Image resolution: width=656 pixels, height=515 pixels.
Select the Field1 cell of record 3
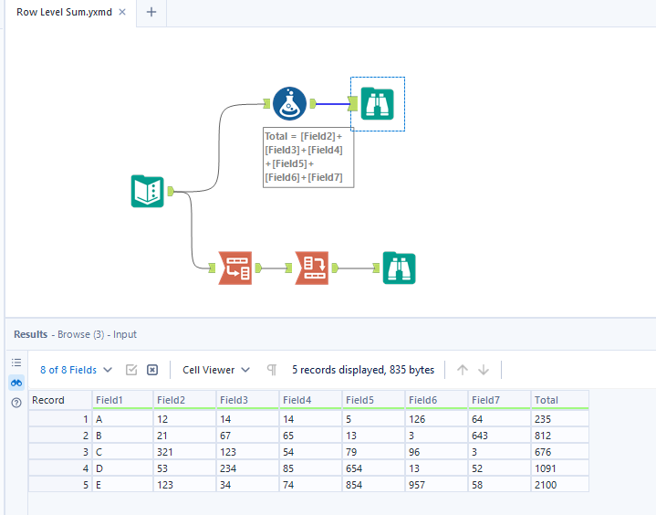pos(122,451)
